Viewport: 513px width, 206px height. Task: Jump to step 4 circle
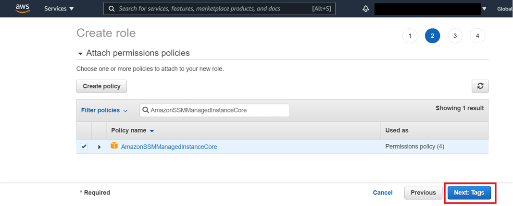coord(478,36)
